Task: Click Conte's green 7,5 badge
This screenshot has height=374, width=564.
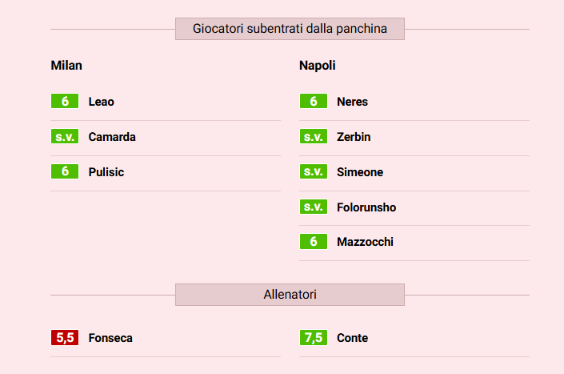Action: (313, 338)
